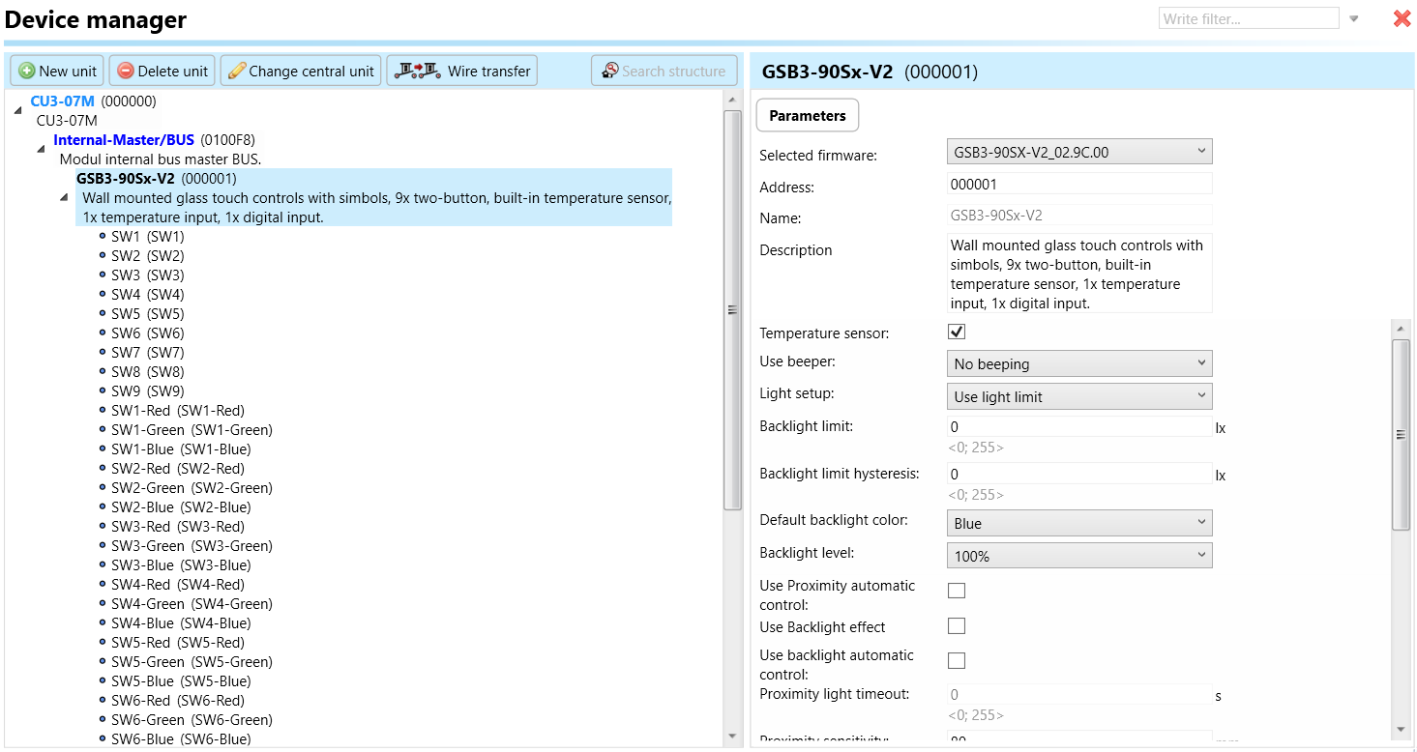Viewport: 1417px width, 752px height.
Task: Click the Backlight limit input field
Action: tap(1078, 426)
